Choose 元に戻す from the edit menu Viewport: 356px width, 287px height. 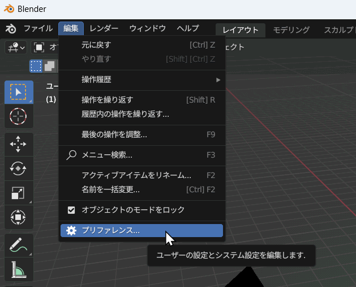(142, 45)
